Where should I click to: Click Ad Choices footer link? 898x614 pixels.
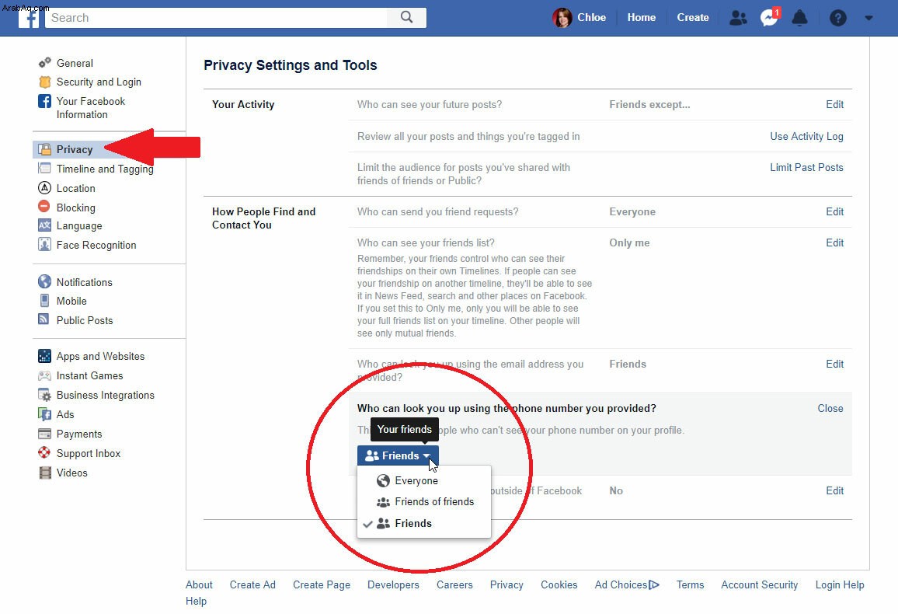click(627, 584)
